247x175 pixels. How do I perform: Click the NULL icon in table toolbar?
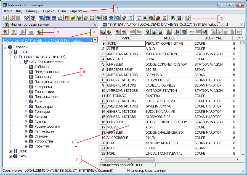(192, 32)
